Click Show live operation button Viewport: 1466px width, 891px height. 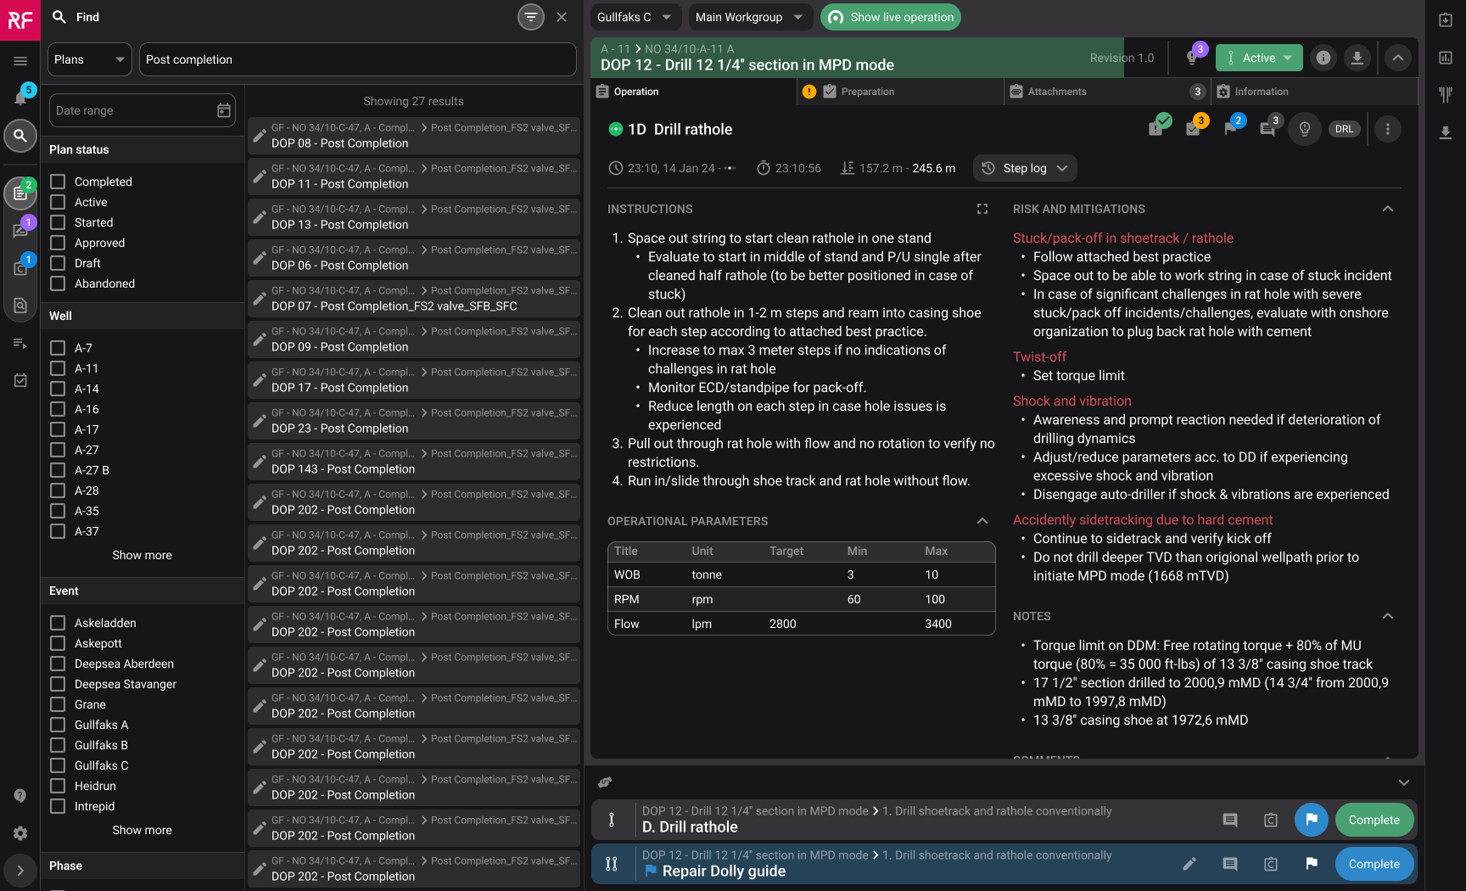[890, 17]
